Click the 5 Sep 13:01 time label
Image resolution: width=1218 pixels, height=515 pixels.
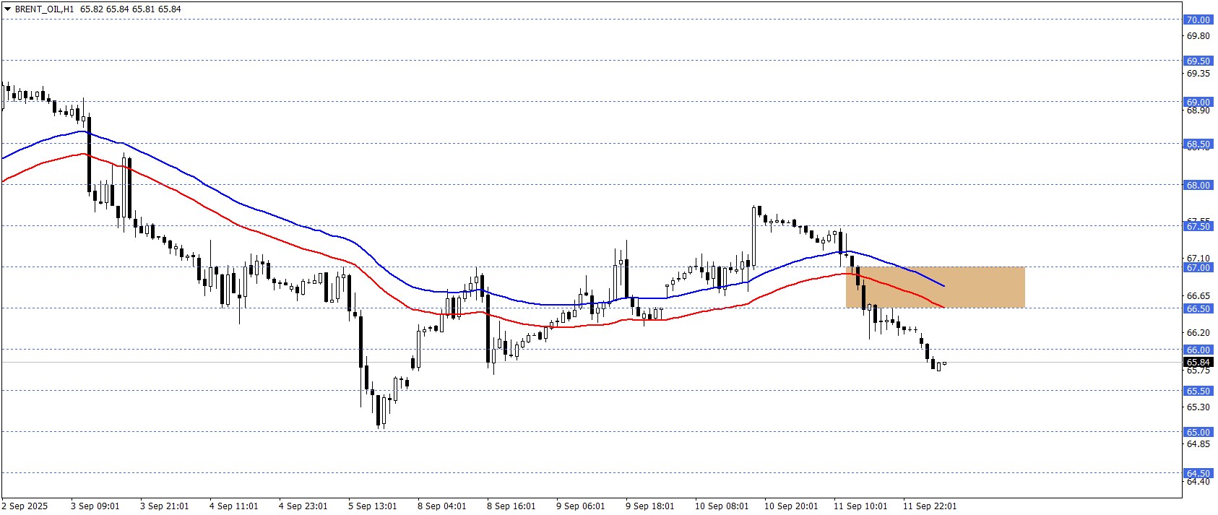[x=373, y=506]
